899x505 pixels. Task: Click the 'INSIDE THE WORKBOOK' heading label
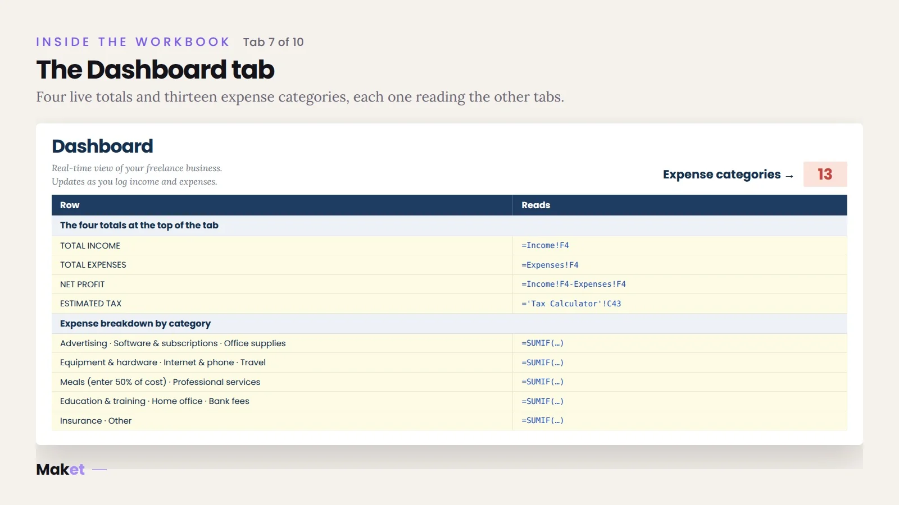tap(133, 42)
